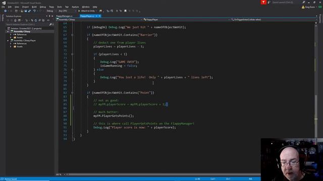
Task: Click the Solution Explorer Refresh icon
Action: tap(36, 20)
